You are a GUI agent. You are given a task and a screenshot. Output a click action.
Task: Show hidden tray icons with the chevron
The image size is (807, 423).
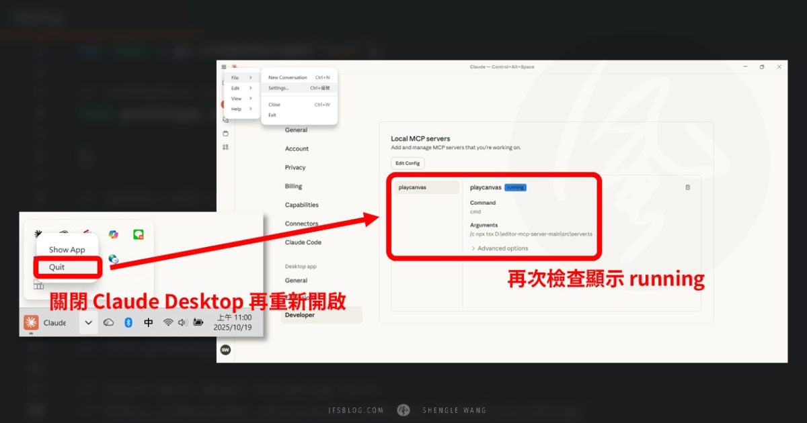point(87,322)
